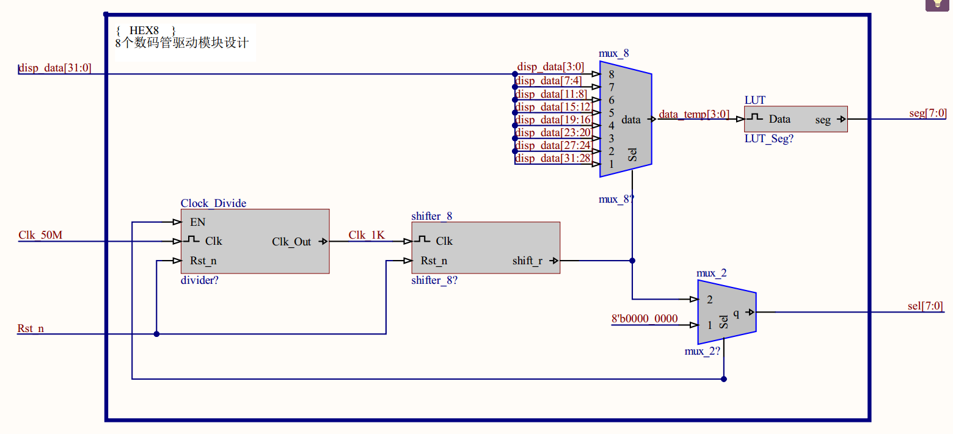The height and width of the screenshot is (434, 953).
Task: Click the Rst_n input port label
Action: tap(30, 328)
